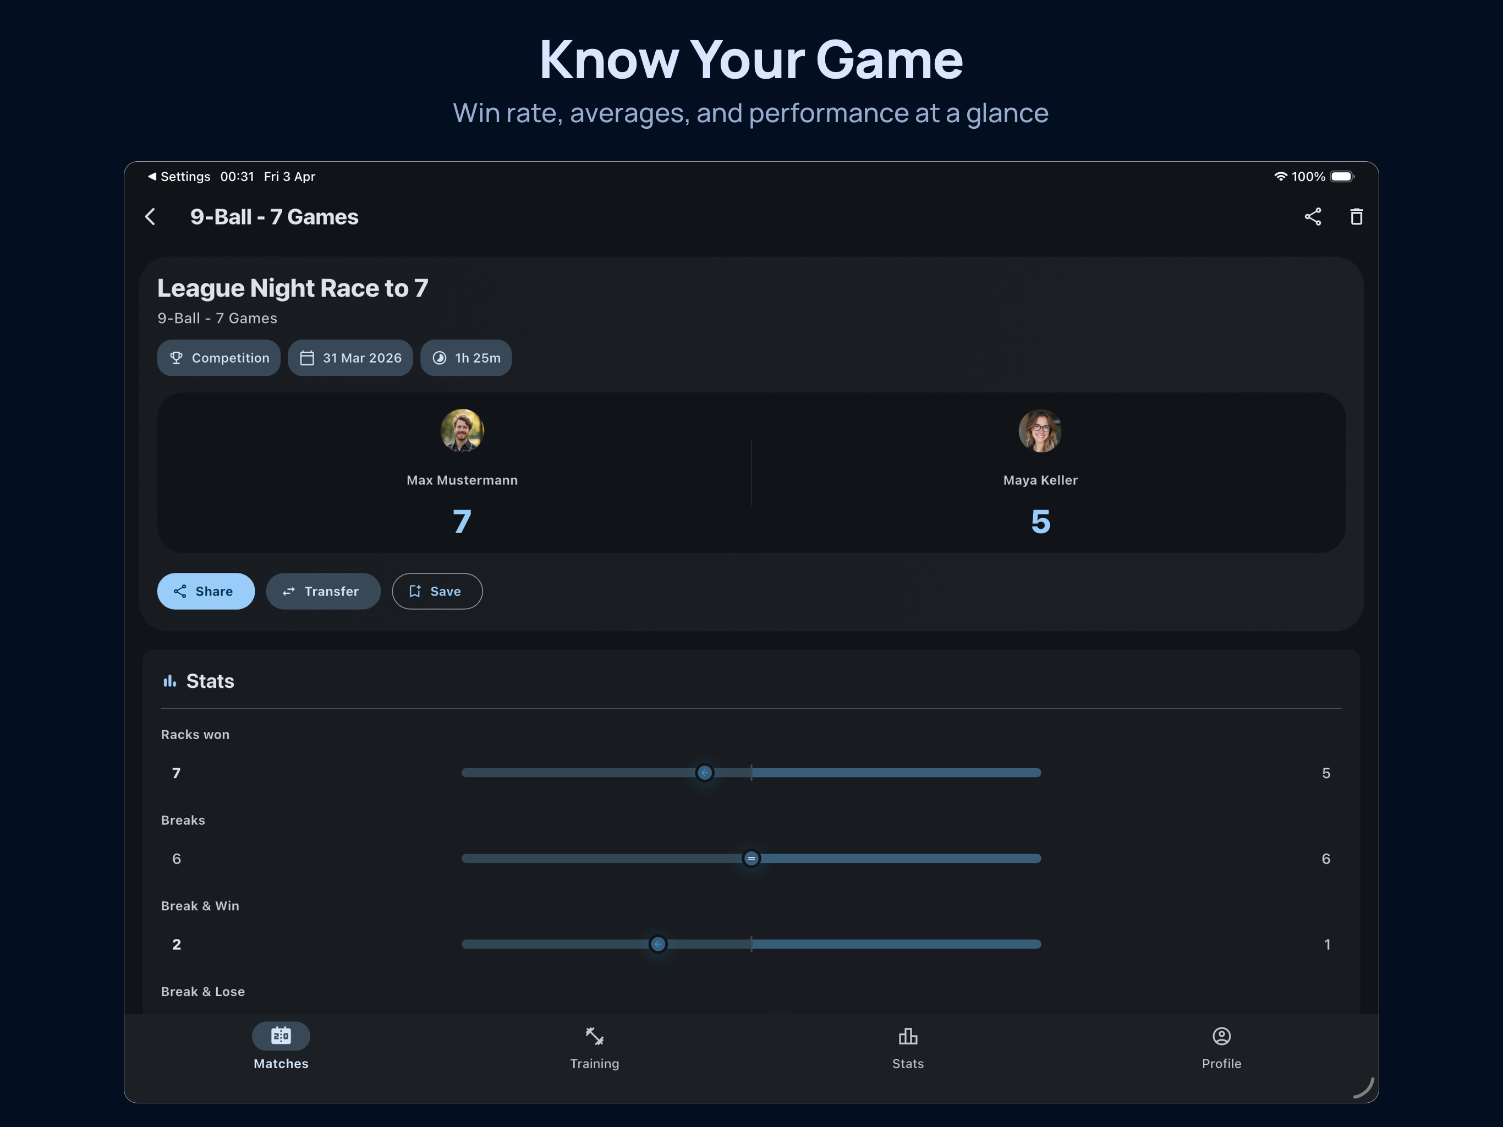
Task: Click the calendar icon on date chip
Action: 307,358
